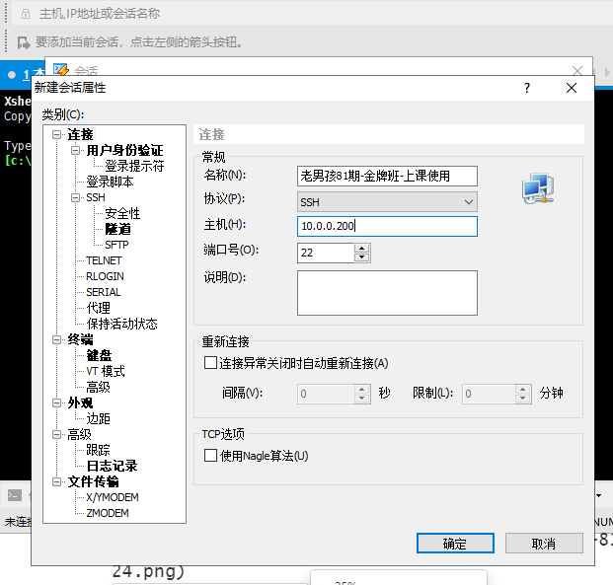Select 代理 in the category tree
The width and height of the screenshot is (613, 585).
(98, 308)
